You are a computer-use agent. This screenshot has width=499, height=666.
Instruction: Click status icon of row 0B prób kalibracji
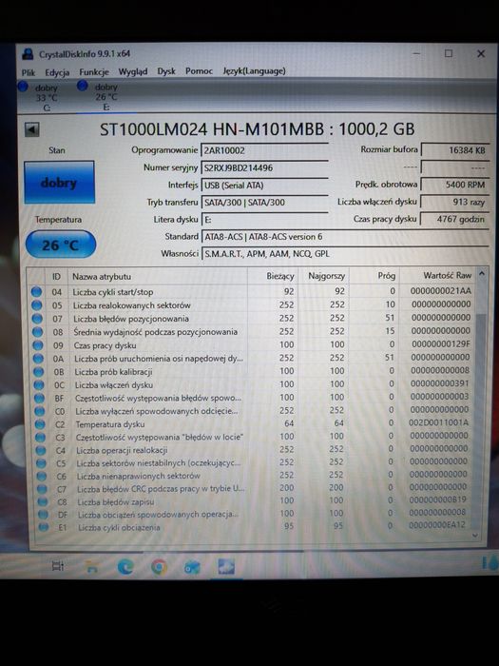(39, 372)
